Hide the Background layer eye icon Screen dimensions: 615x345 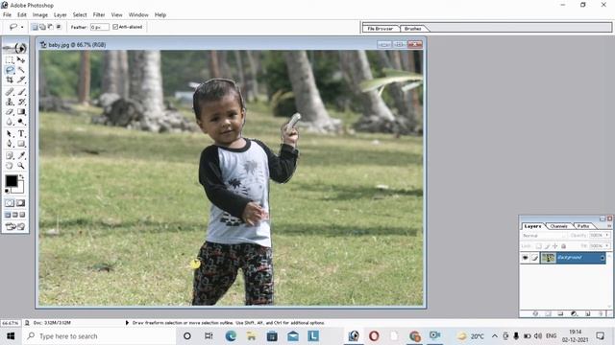click(526, 258)
